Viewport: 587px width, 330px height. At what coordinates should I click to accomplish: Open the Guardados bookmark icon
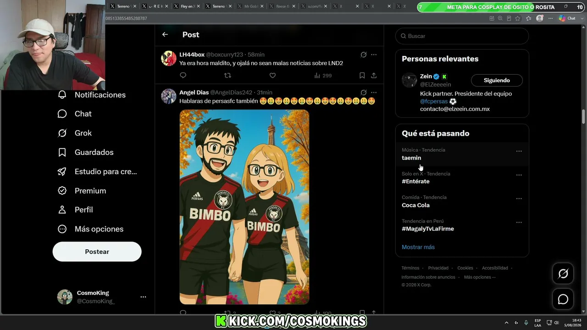[x=62, y=152]
